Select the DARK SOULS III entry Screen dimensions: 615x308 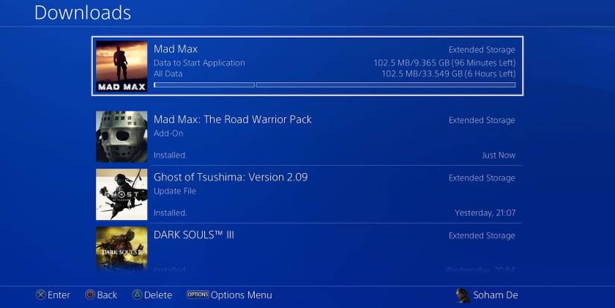click(309, 249)
